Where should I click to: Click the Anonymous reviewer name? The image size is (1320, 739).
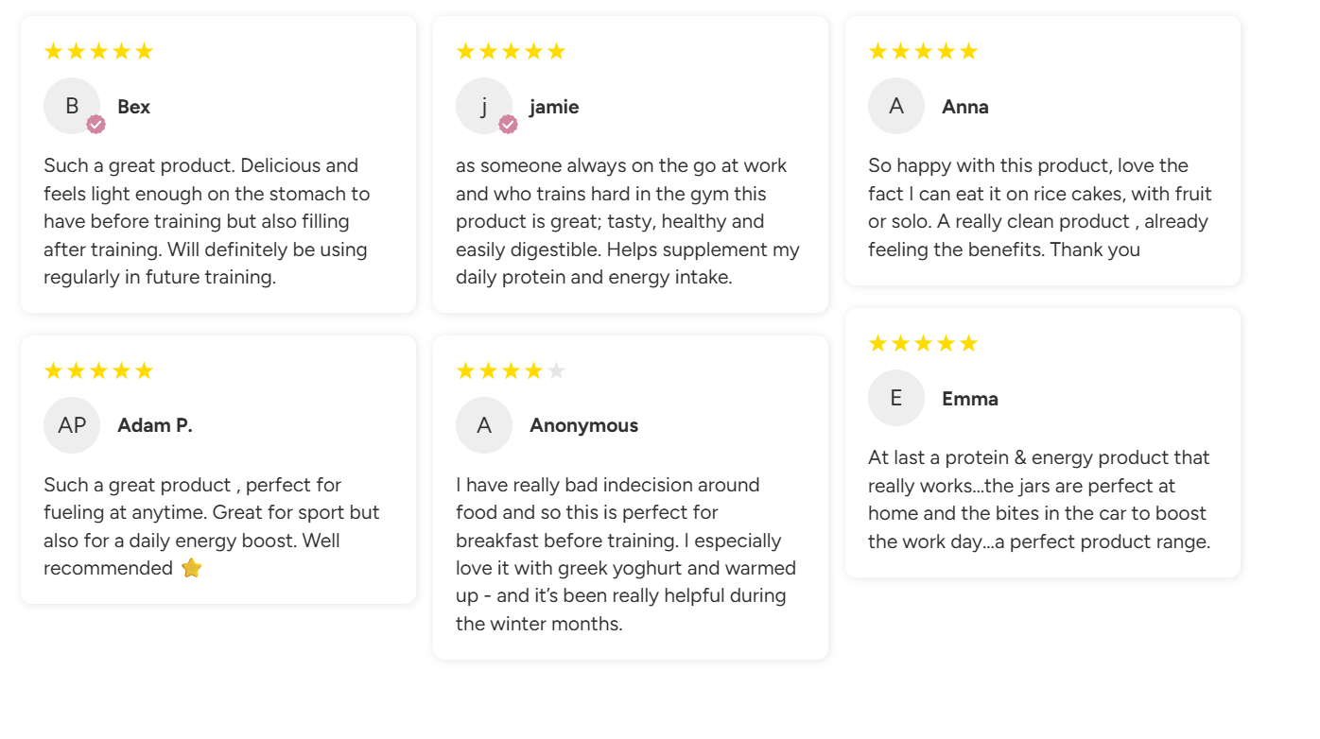tap(583, 425)
